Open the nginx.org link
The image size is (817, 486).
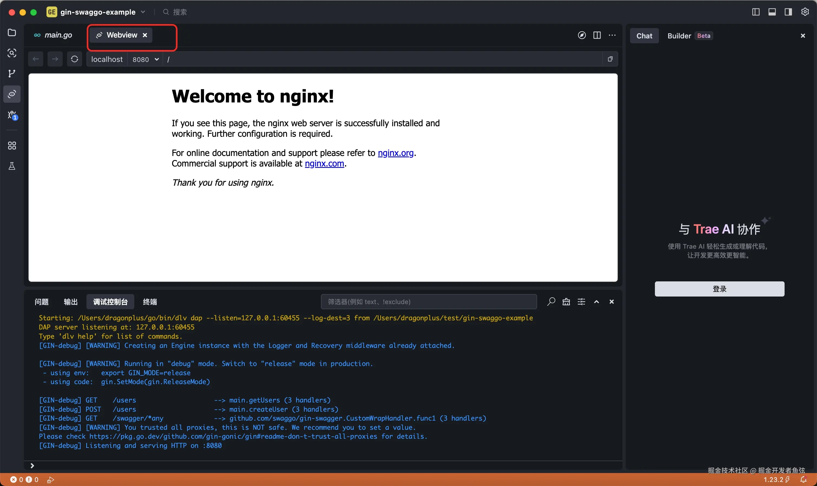tap(396, 153)
